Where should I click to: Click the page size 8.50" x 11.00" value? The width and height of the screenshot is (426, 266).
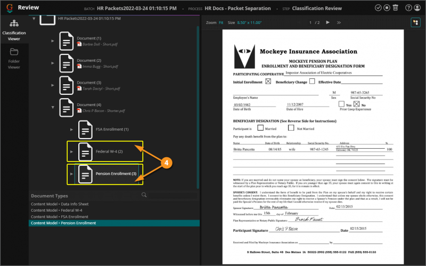pos(249,22)
